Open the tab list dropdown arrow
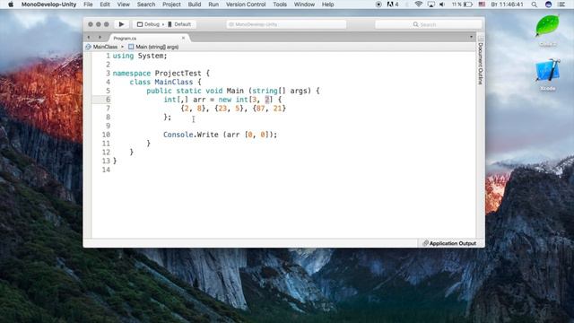Image resolution: width=574 pixels, height=323 pixels. coord(471,37)
